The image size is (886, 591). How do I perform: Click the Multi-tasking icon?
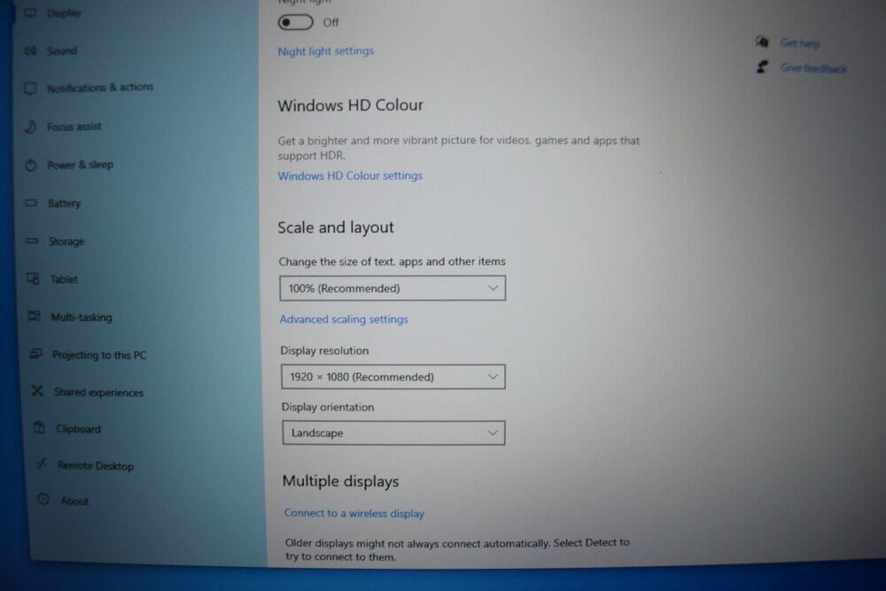tap(35, 316)
